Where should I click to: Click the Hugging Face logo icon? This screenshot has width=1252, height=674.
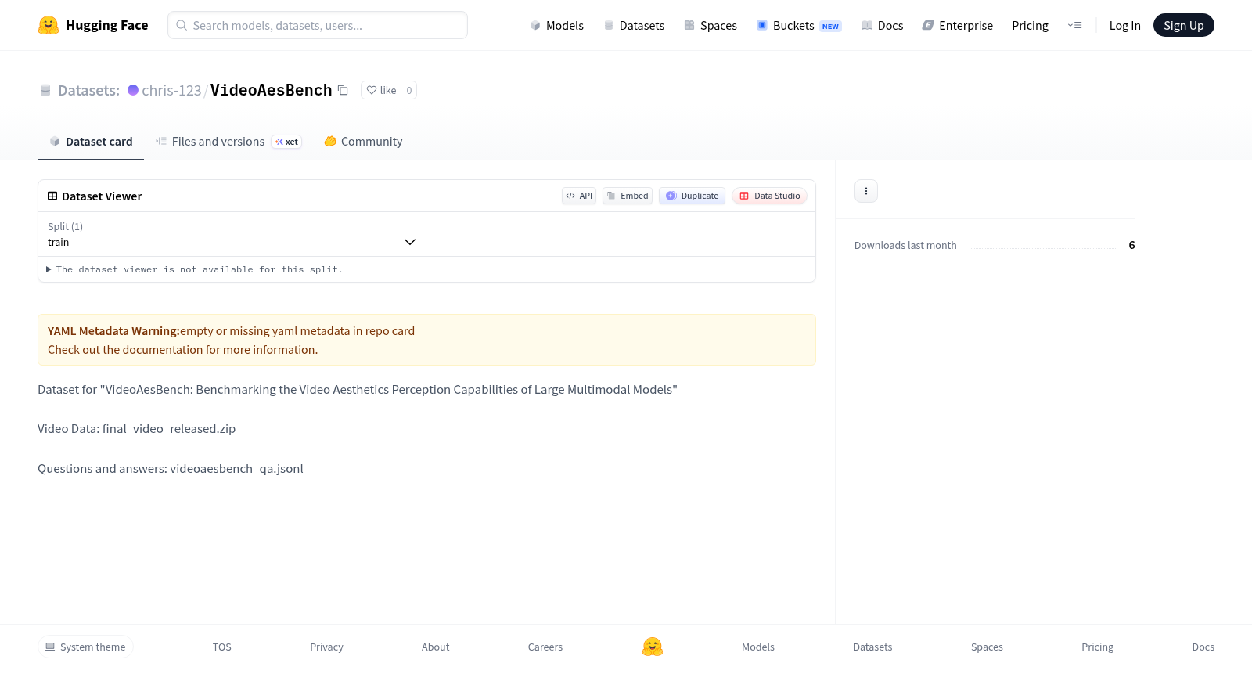tap(49, 25)
